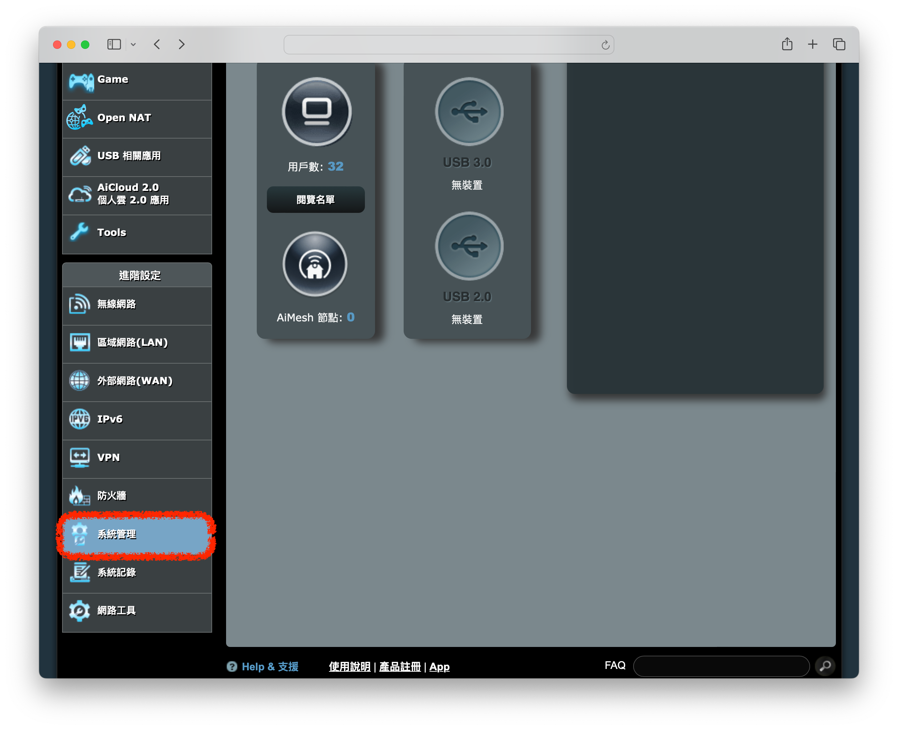Click the 閱覽名單 button
Screen dimensions: 898x730
pos(315,200)
